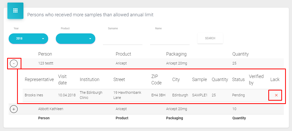Click the Status sub-table header

coord(238,80)
